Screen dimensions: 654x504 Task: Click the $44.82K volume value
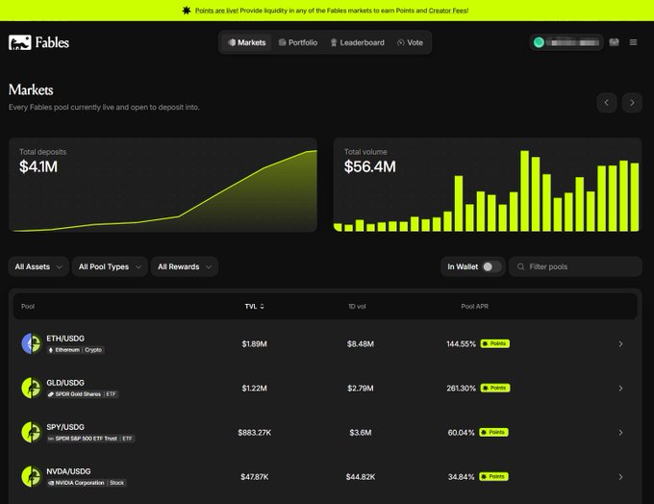[x=361, y=476]
